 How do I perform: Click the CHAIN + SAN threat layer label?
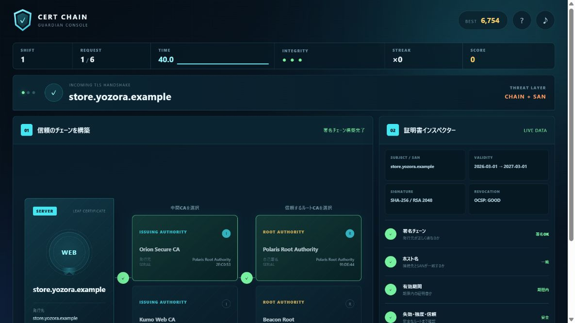[x=525, y=97]
